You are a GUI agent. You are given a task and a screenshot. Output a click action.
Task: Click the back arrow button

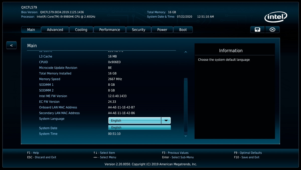click(11, 45)
